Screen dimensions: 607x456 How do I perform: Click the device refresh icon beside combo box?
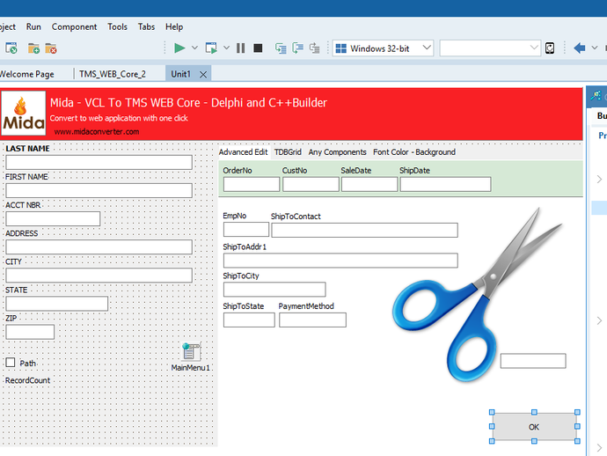click(x=550, y=48)
